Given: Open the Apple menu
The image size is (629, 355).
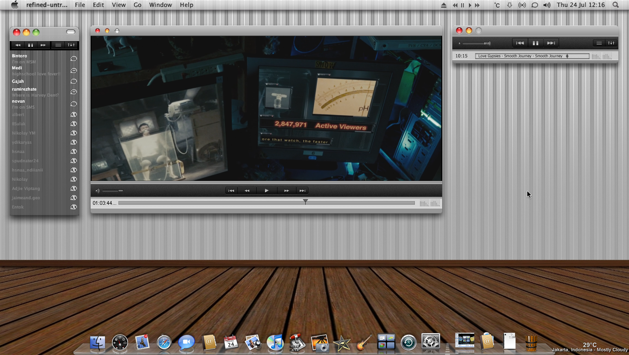Looking at the screenshot, I should coord(14,5).
